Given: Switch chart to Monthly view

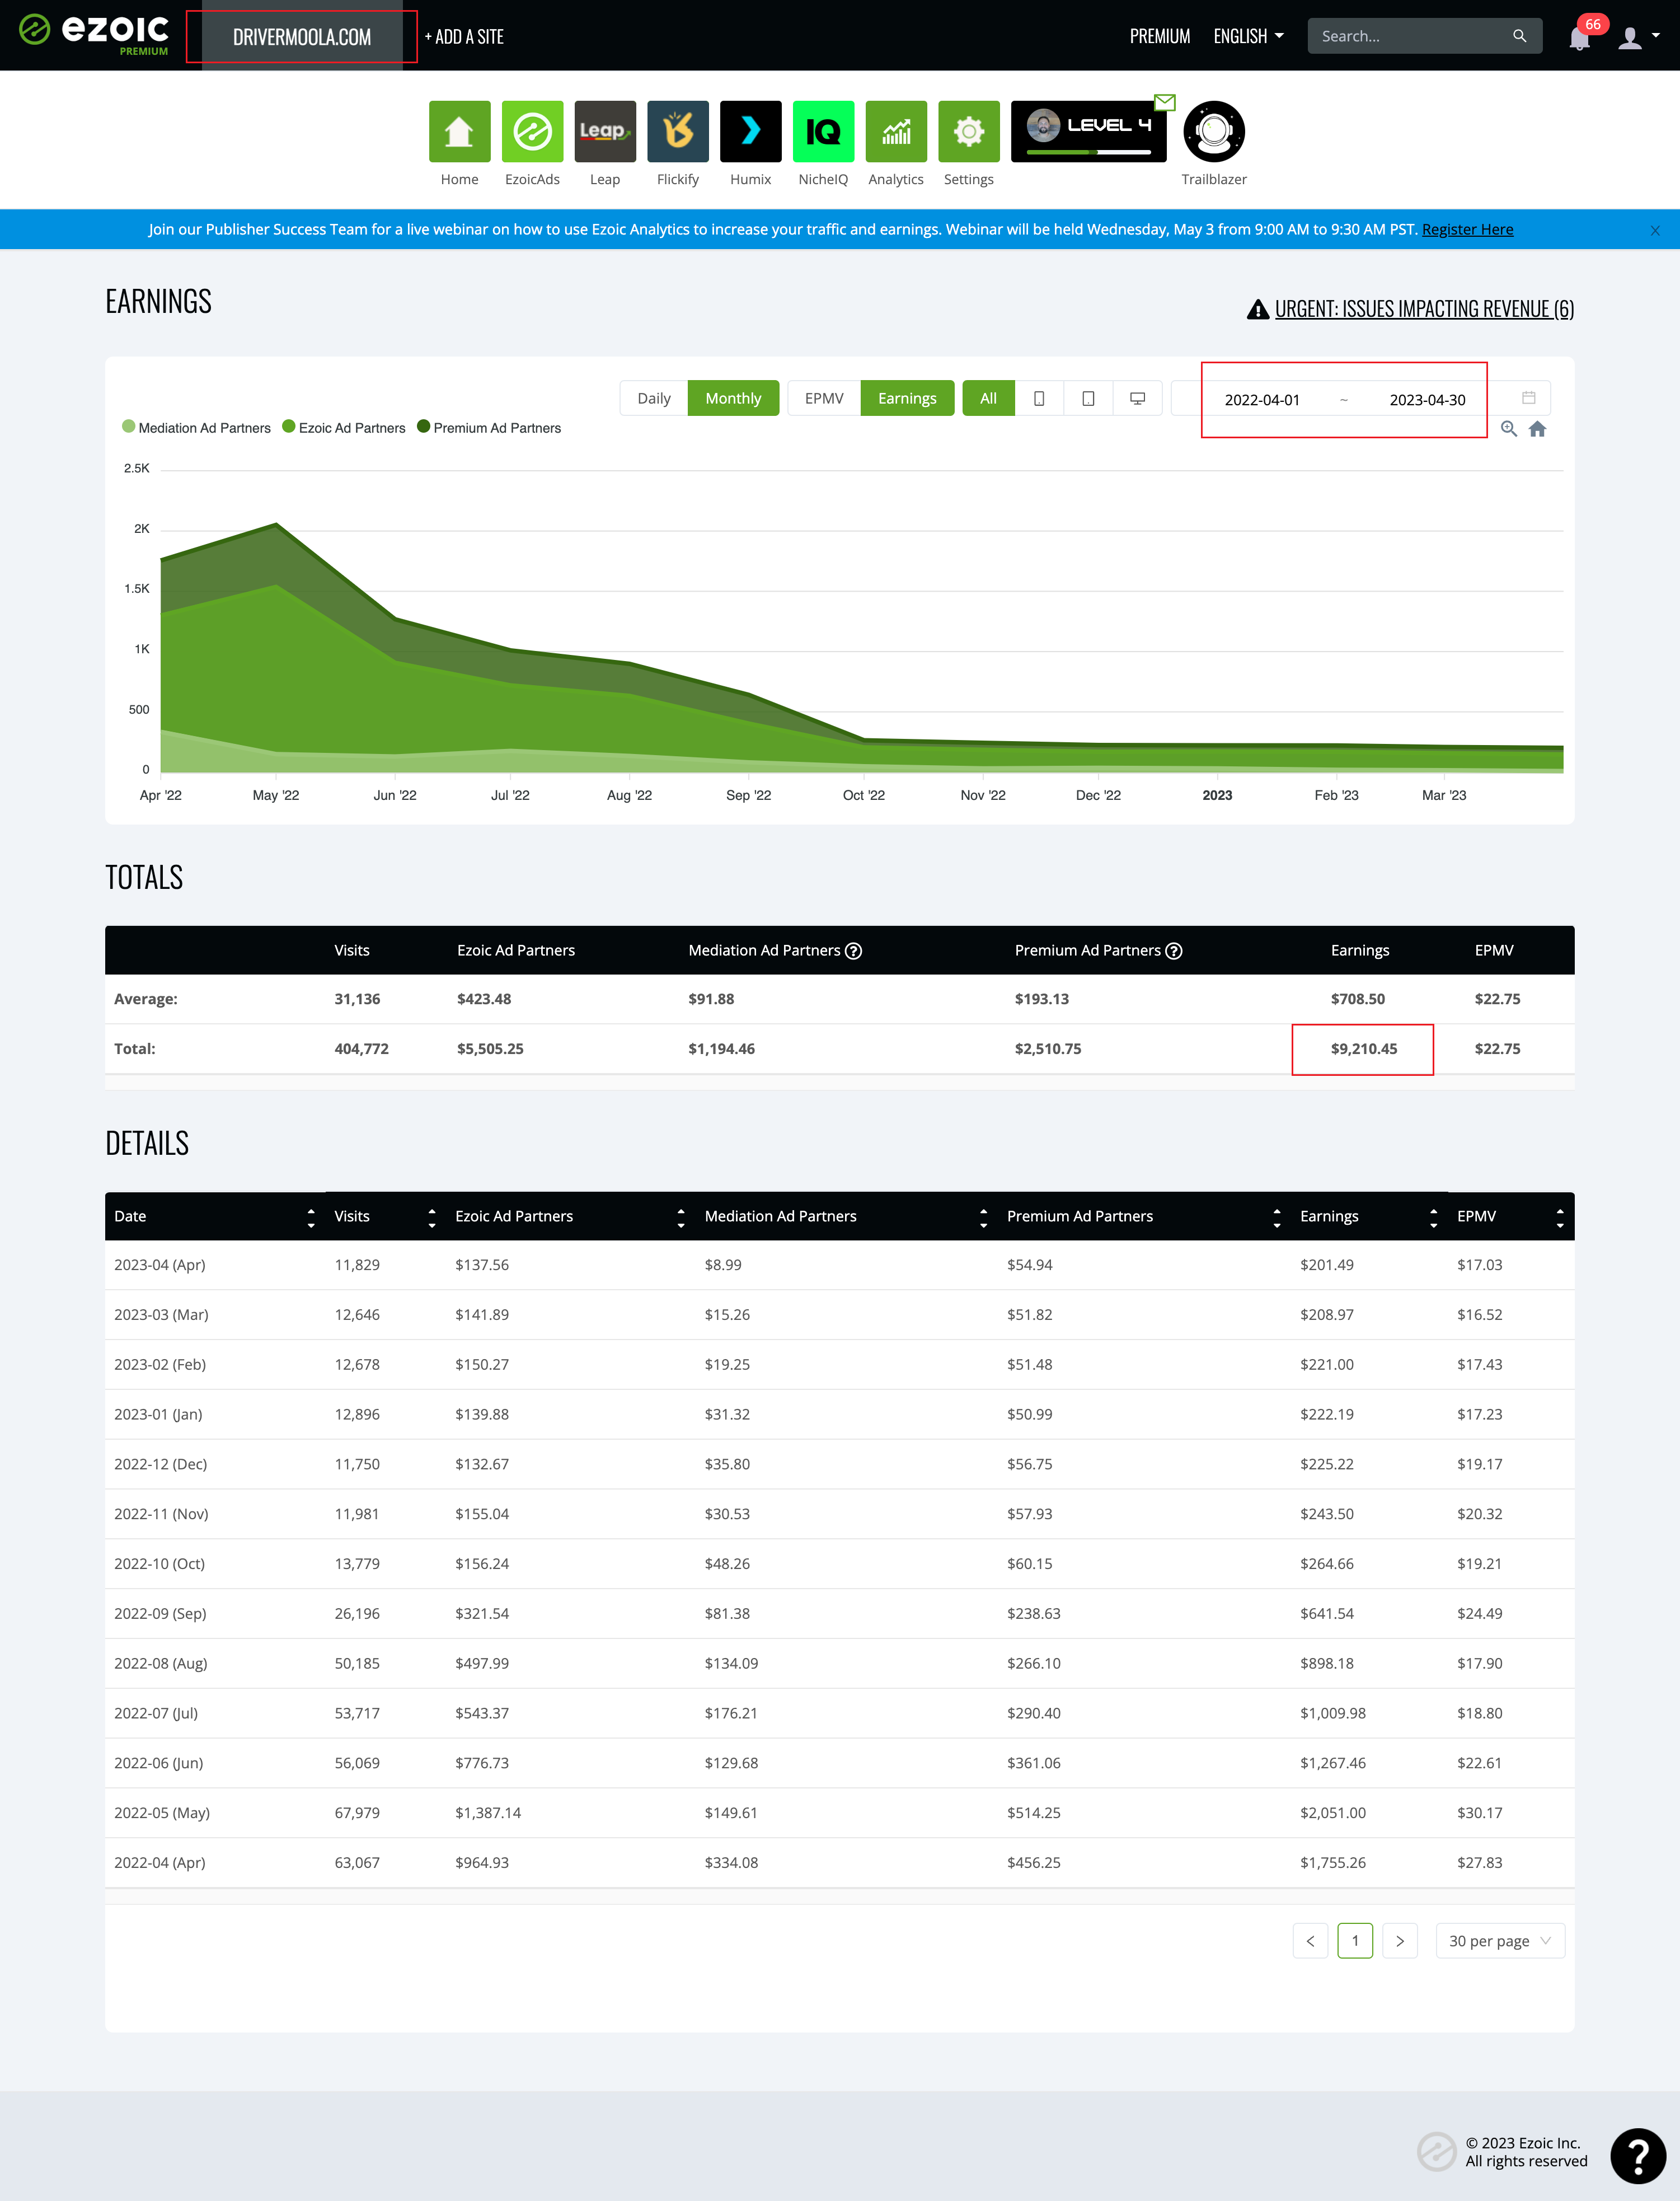Looking at the screenshot, I should pyautogui.click(x=733, y=398).
